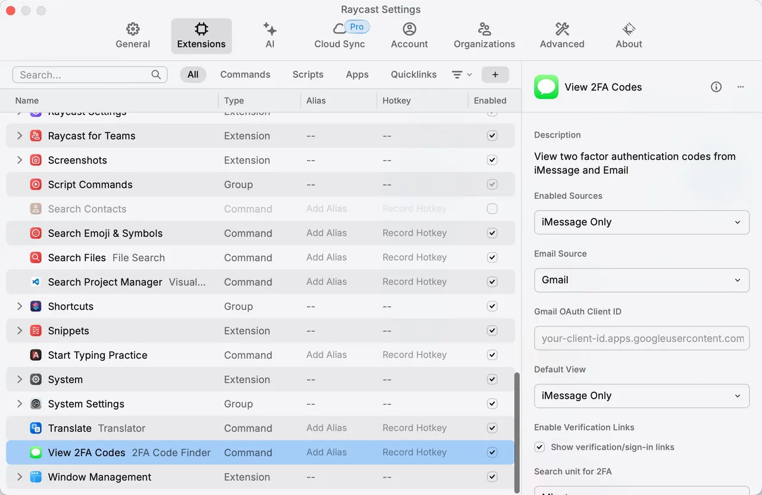
Task: Click the Window Management extension icon
Action: pyautogui.click(x=36, y=477)
